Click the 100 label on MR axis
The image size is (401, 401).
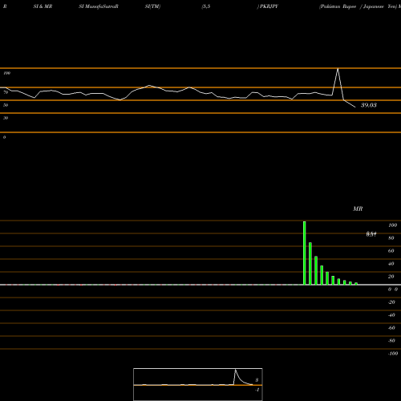pyautogui.click(x=392, y=225)
